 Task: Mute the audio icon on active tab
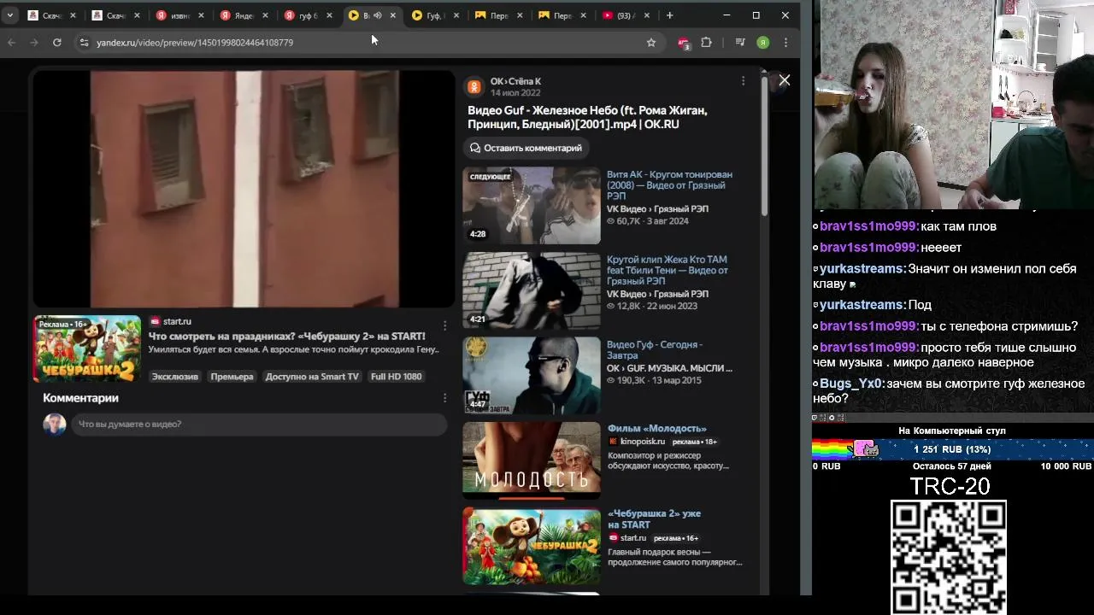tap(377, 15)
